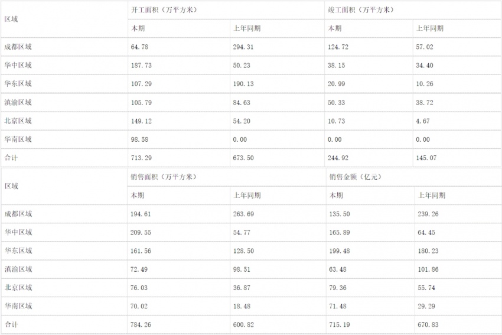Select the cell showing 294.31
This screenshot has width=502, height=335.
tap(243, 47)
